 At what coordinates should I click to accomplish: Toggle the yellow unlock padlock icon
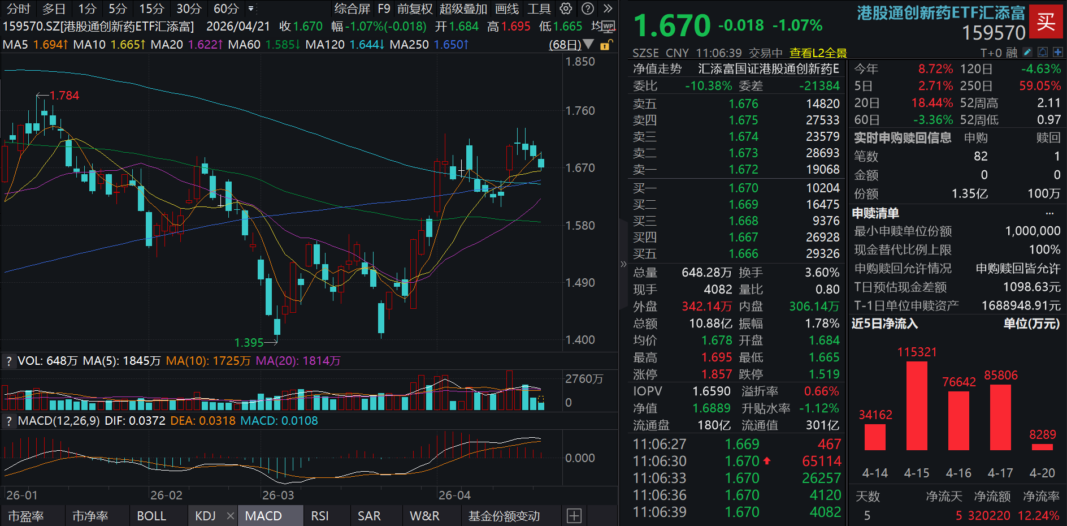pos(605,45)
